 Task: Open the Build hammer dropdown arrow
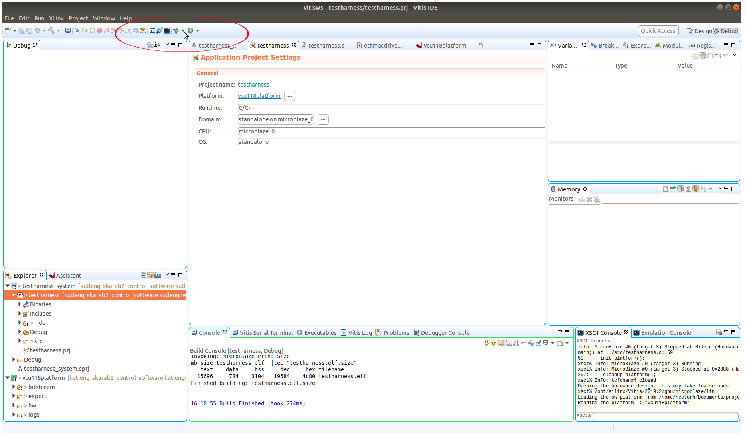click(59, 30)
